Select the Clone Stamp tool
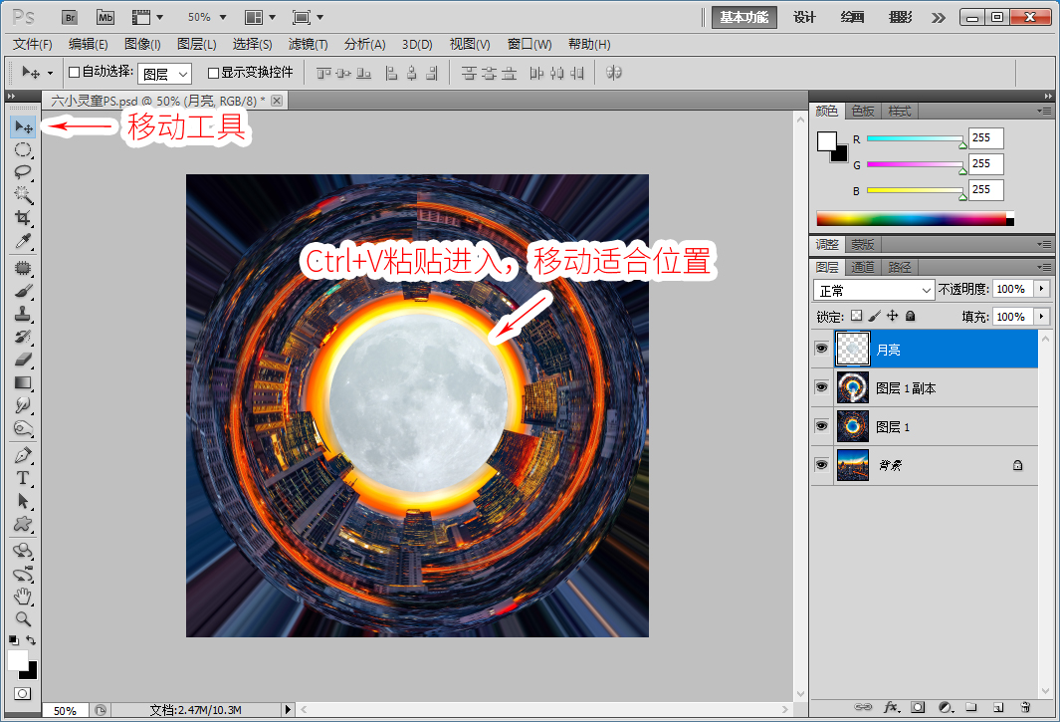 click(x=23, y=314)
